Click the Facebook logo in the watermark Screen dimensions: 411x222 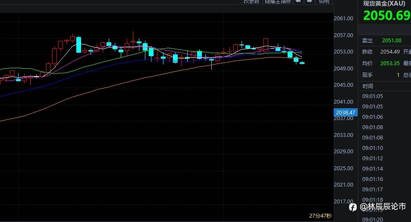tap(353, 207)
